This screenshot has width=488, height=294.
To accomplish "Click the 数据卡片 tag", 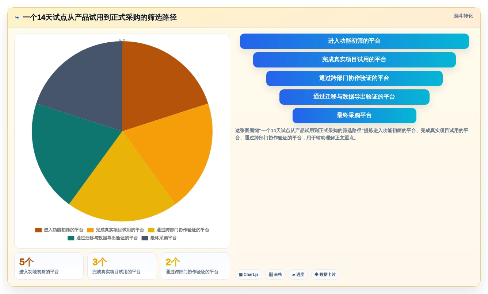I will 325,275.
